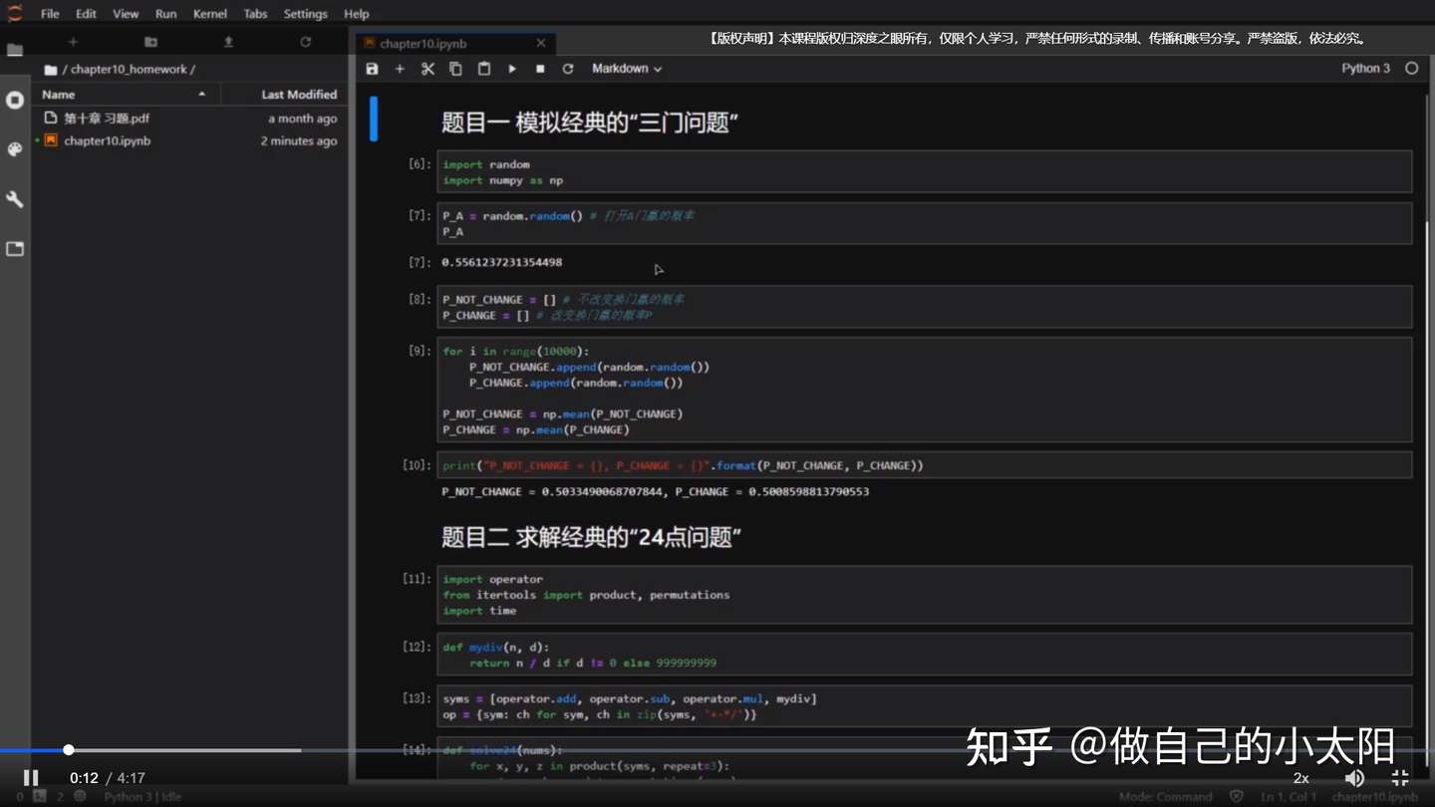Insert a cell below with plus icon

click(x=400, y=69)
